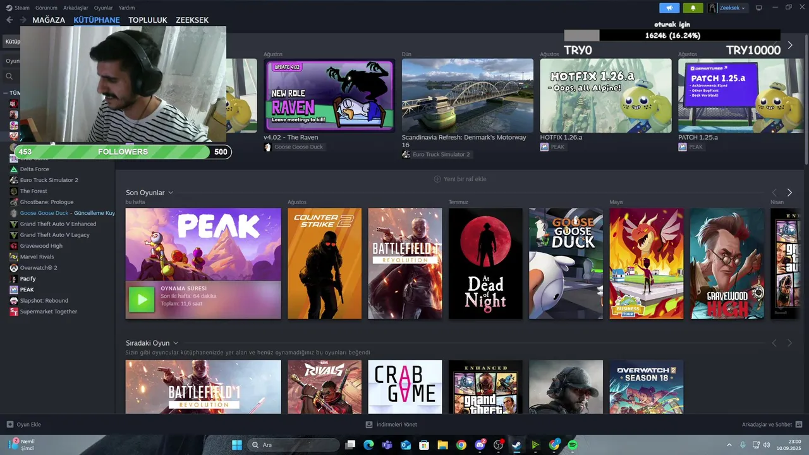Open the Scandinavia Refresh news image
This screenshot has height=455, width=809.
pyautogui.click(x=468, y=95)
